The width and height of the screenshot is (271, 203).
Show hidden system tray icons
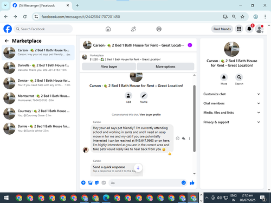pyautogui.click(x=207, y=198)
